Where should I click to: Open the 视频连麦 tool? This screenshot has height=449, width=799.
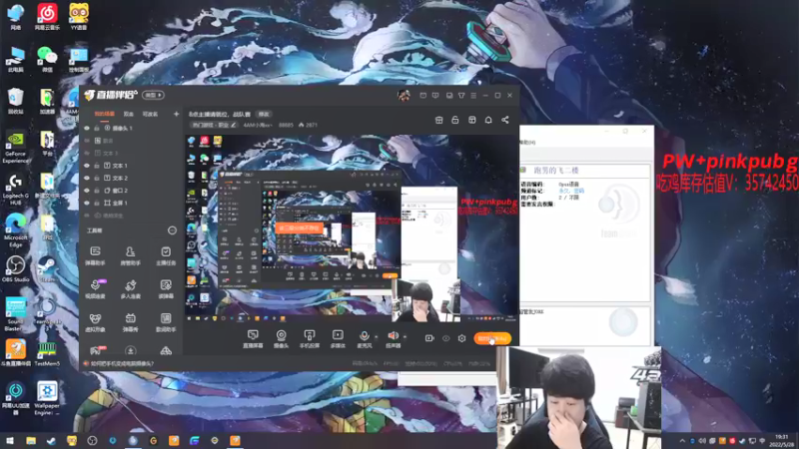95,288
